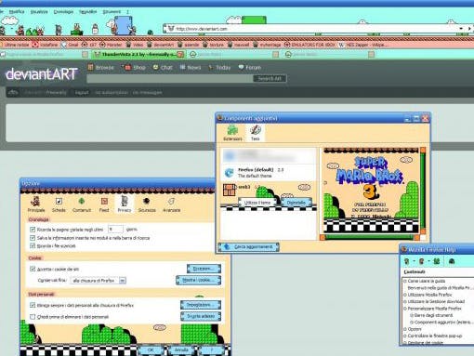Open the address bar history dropdown arrow
The width and height of the screenshot is (474, 356).
[x=461, y=29]
